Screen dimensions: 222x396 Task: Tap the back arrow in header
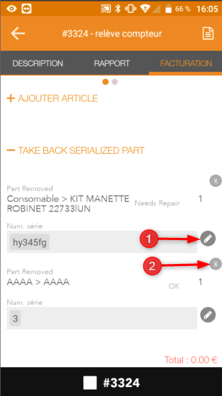18,33
